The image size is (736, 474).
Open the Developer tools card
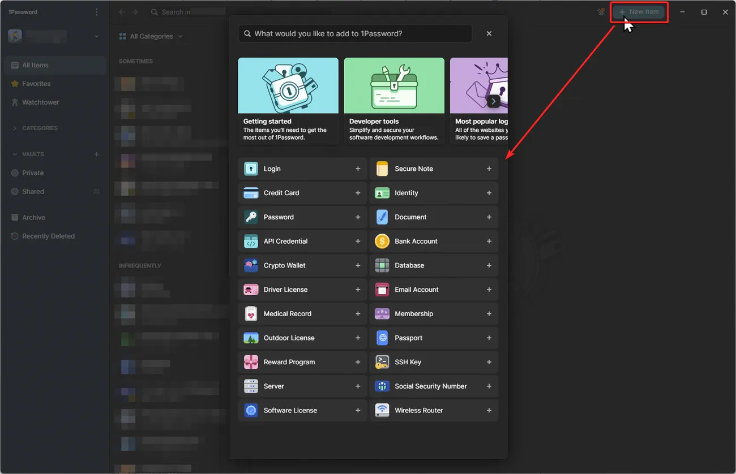pos(394,101)
